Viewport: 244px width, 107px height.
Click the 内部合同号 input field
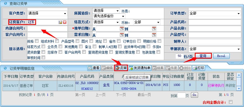point(48,28)
